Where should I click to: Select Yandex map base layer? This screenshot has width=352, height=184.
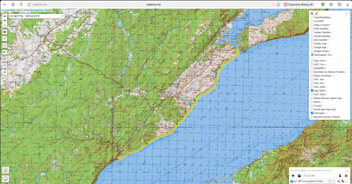312,44
